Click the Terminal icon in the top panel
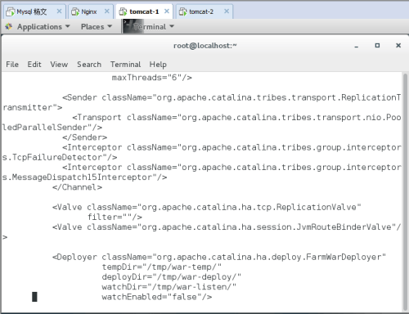The width and height of the screenshot is (409, 314). [x=133, y=26]
